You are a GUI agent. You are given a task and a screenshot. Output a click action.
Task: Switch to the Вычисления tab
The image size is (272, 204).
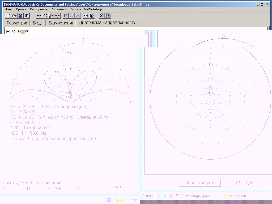(x=61, y=23)
